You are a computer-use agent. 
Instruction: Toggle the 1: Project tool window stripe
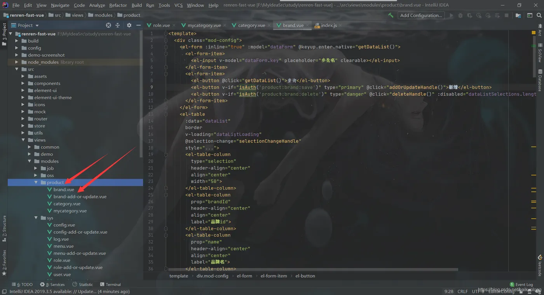pos(4,35)
